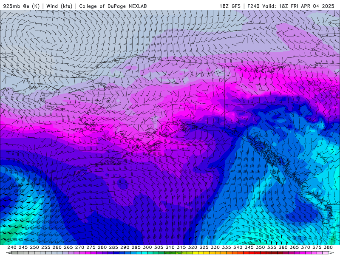Select the 305 color scale value
Screen dimensions: 340x255
(x=159, y=247)
